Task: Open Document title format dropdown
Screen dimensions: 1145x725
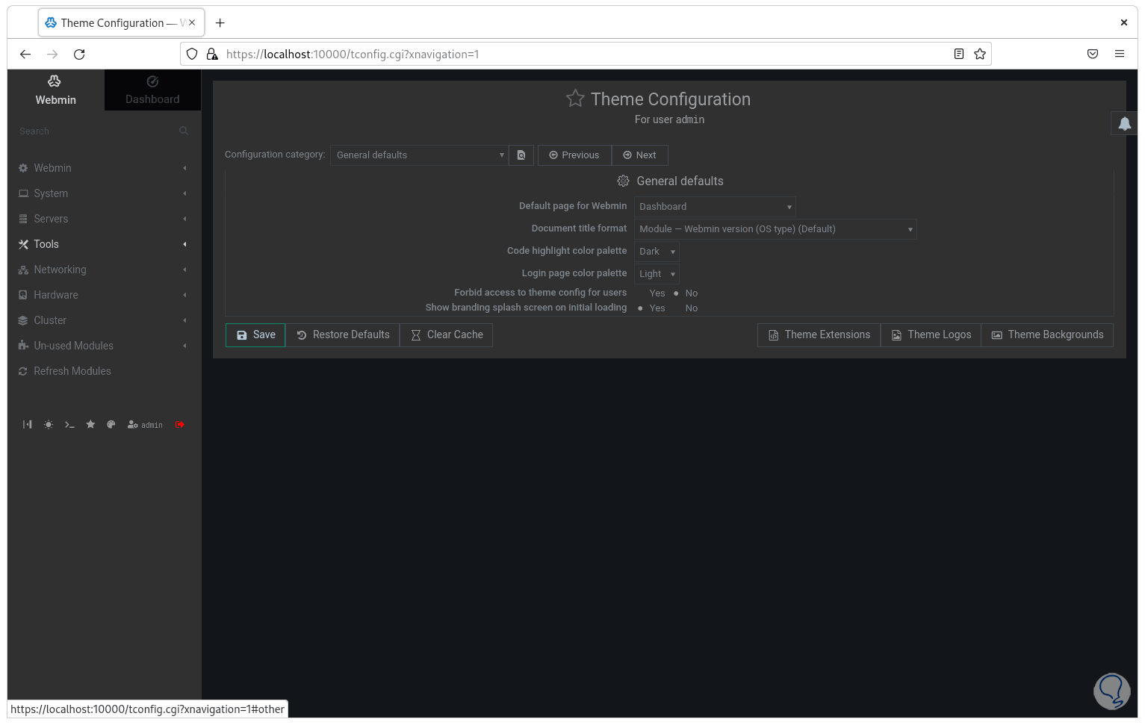Action: tap(775, 229)
